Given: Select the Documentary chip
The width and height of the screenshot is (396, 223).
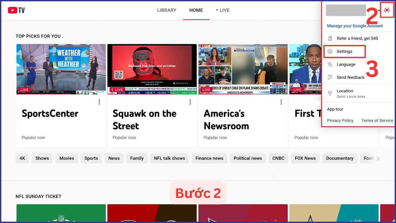Looking at the screenshot, I should click(340, 158).
